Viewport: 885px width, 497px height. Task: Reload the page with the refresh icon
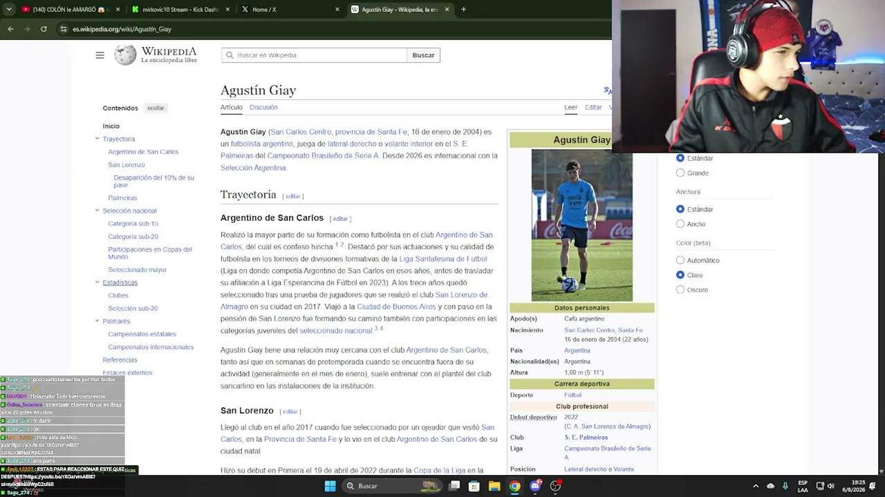pyautogui.click(x=44, y=29)
